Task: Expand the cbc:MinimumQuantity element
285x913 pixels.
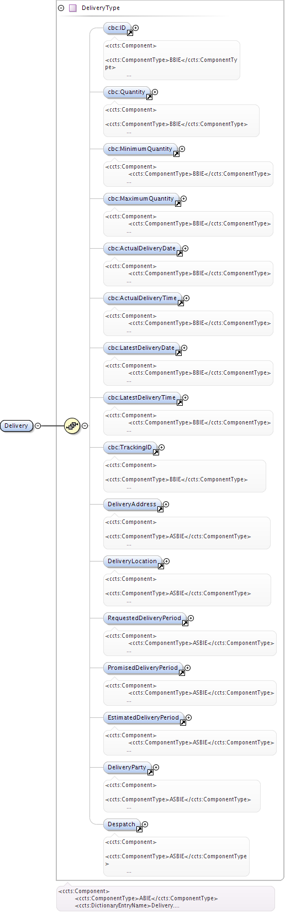Action: click(x=182, y=149)
